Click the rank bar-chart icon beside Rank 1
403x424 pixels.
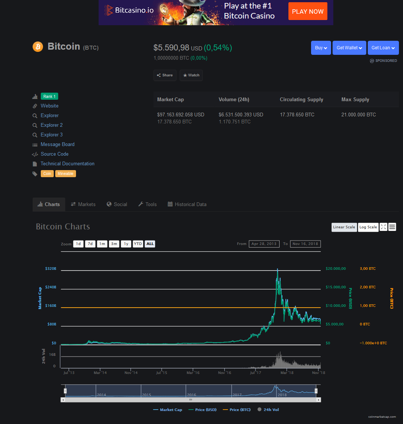(35, 96)
